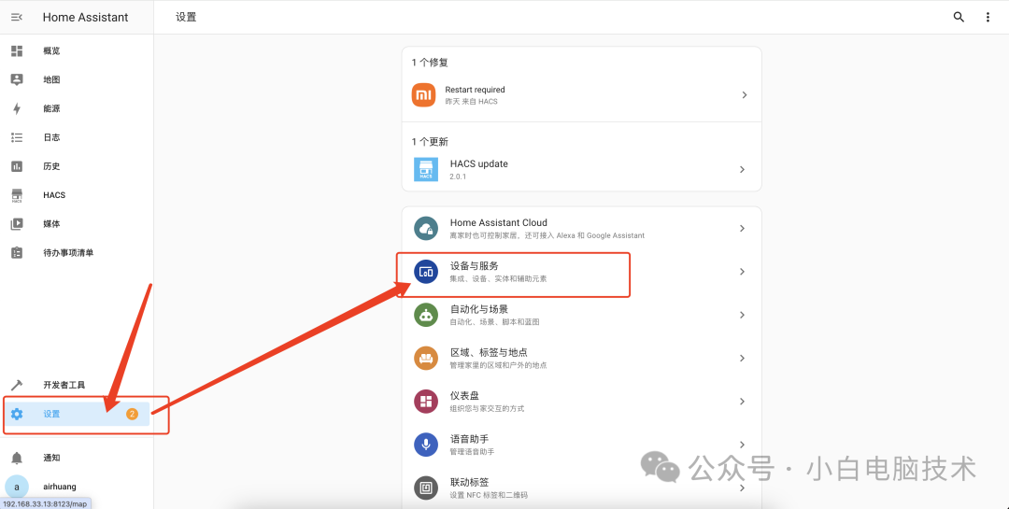Click the 仪表盘 dashboard icon
This screenshot has width=1009, height=509.
click(x=426, y=402)
